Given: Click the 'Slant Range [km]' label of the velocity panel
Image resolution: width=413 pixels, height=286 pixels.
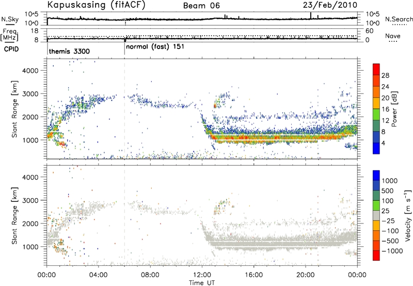Looking at the screenshot, I should pos(15,215).
